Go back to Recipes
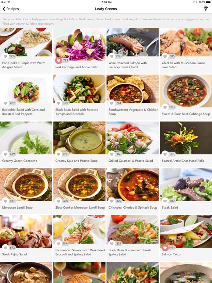212x283 pixels. point(11,9)
